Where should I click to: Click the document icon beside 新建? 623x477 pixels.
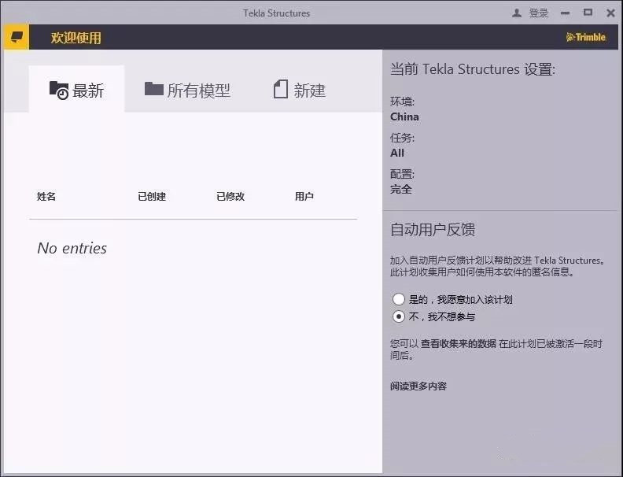[281, 90]
